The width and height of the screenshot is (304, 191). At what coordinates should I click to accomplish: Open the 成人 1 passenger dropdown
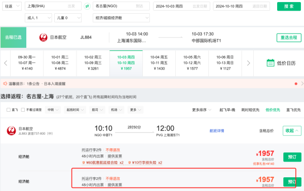(39, 18)
